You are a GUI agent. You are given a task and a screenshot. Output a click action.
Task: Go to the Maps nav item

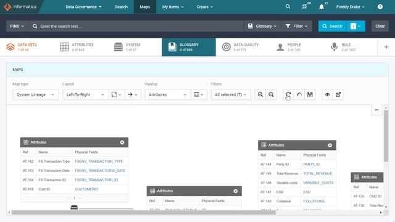coord(145,7)
